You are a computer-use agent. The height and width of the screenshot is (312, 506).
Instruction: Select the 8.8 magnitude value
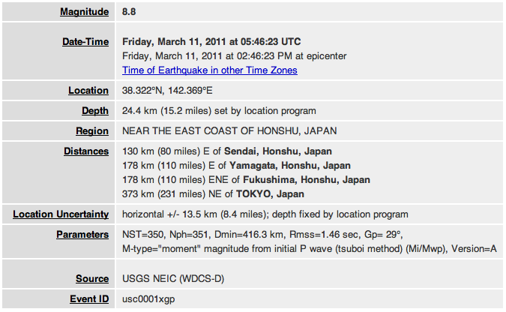click(x=129, y=12)
